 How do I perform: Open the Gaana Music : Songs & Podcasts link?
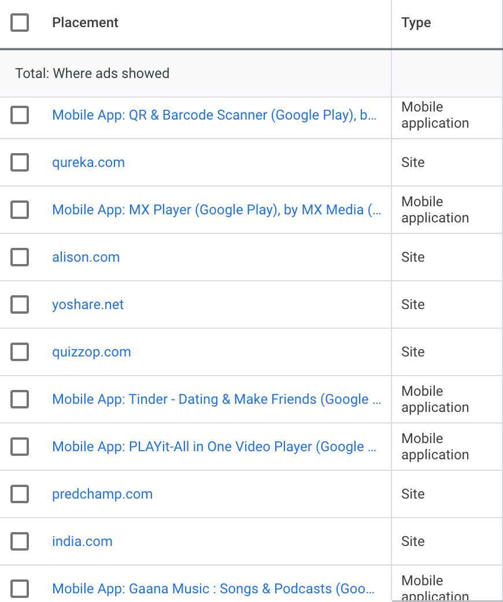coord(213,589)
